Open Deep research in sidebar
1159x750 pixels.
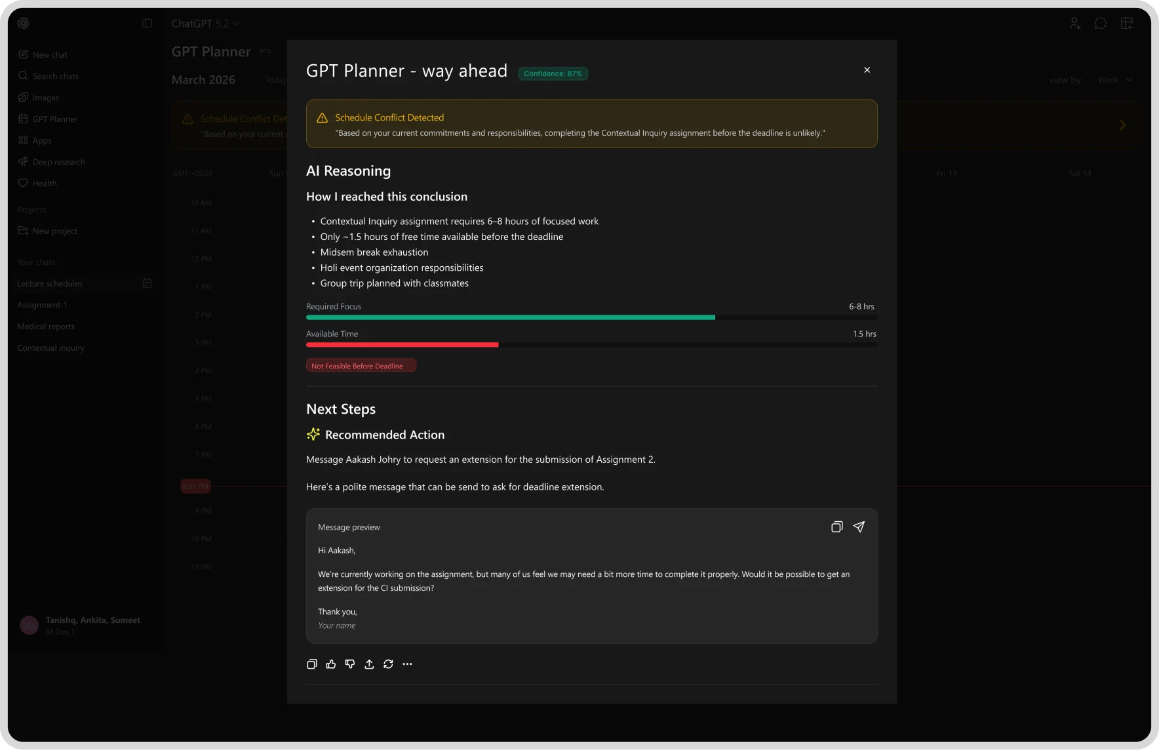coord(52,162)
